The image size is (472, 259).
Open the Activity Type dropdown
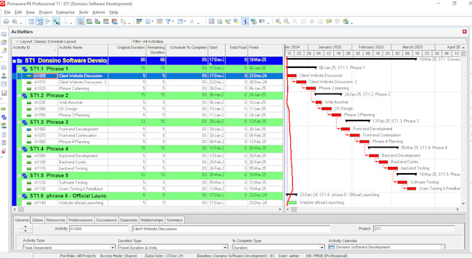point(113,248)
